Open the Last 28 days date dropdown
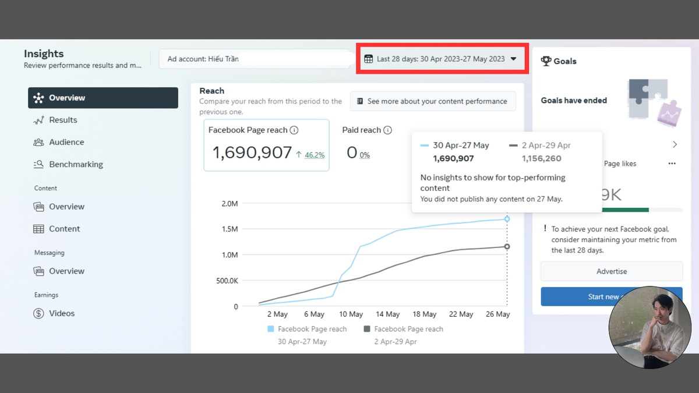Image resolution: width=699 pixels, height=393 pixels. pos(442,59)
